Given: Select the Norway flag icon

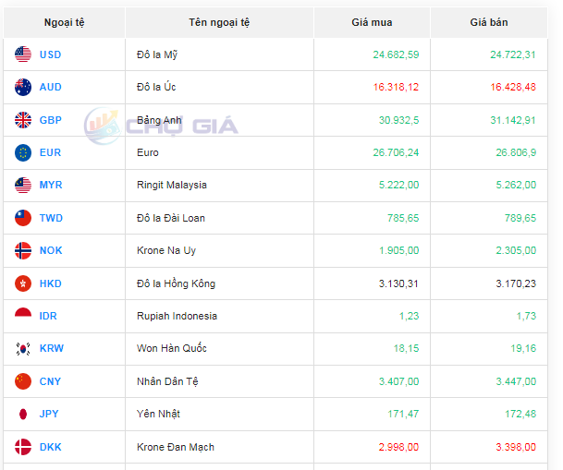Looking at the screenshot, I should [23, 250].
